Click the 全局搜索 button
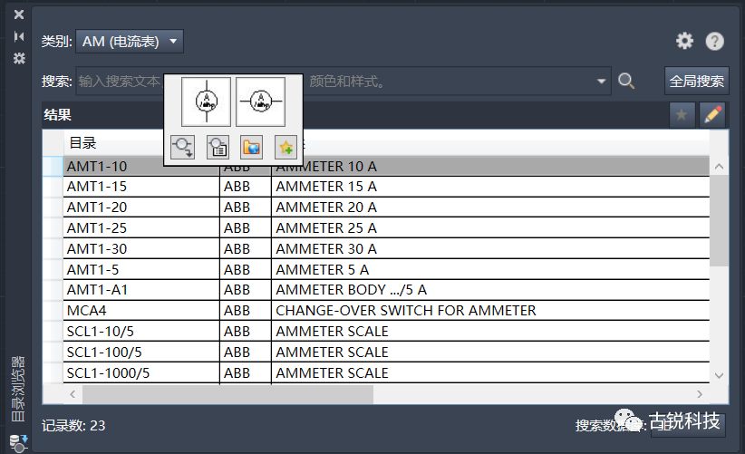 tap(697, 82)
